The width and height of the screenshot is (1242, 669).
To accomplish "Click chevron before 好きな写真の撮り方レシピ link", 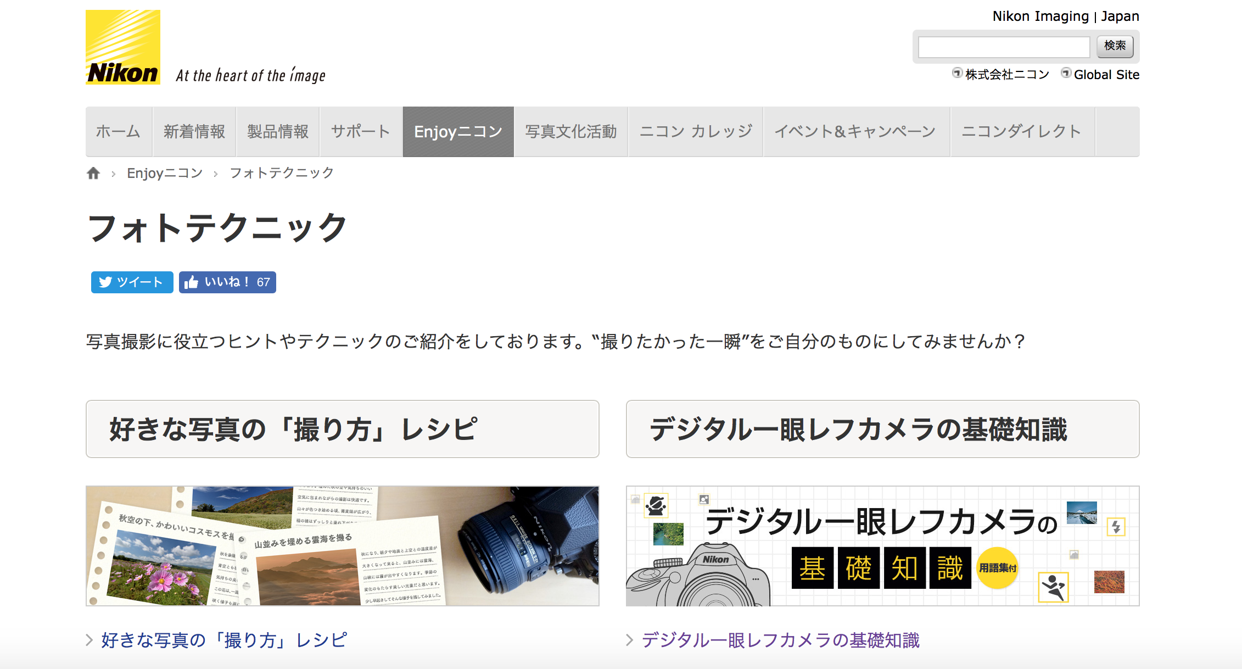I will point(89,640).
